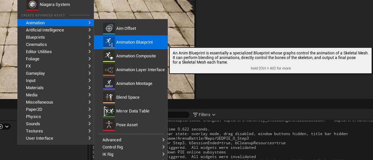Open the Textures submenu

coord(56,131)
